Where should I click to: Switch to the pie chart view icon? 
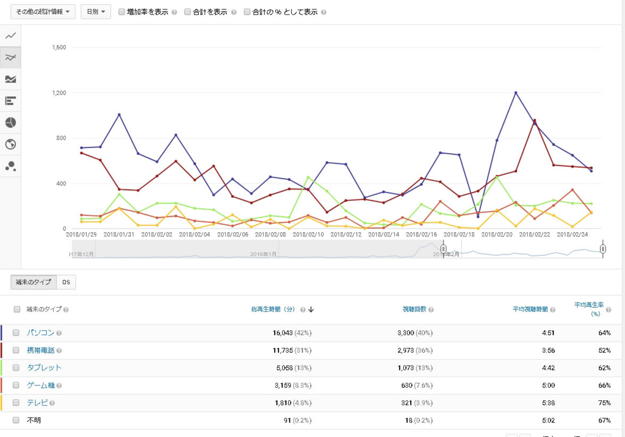click(x=10, y=123)
